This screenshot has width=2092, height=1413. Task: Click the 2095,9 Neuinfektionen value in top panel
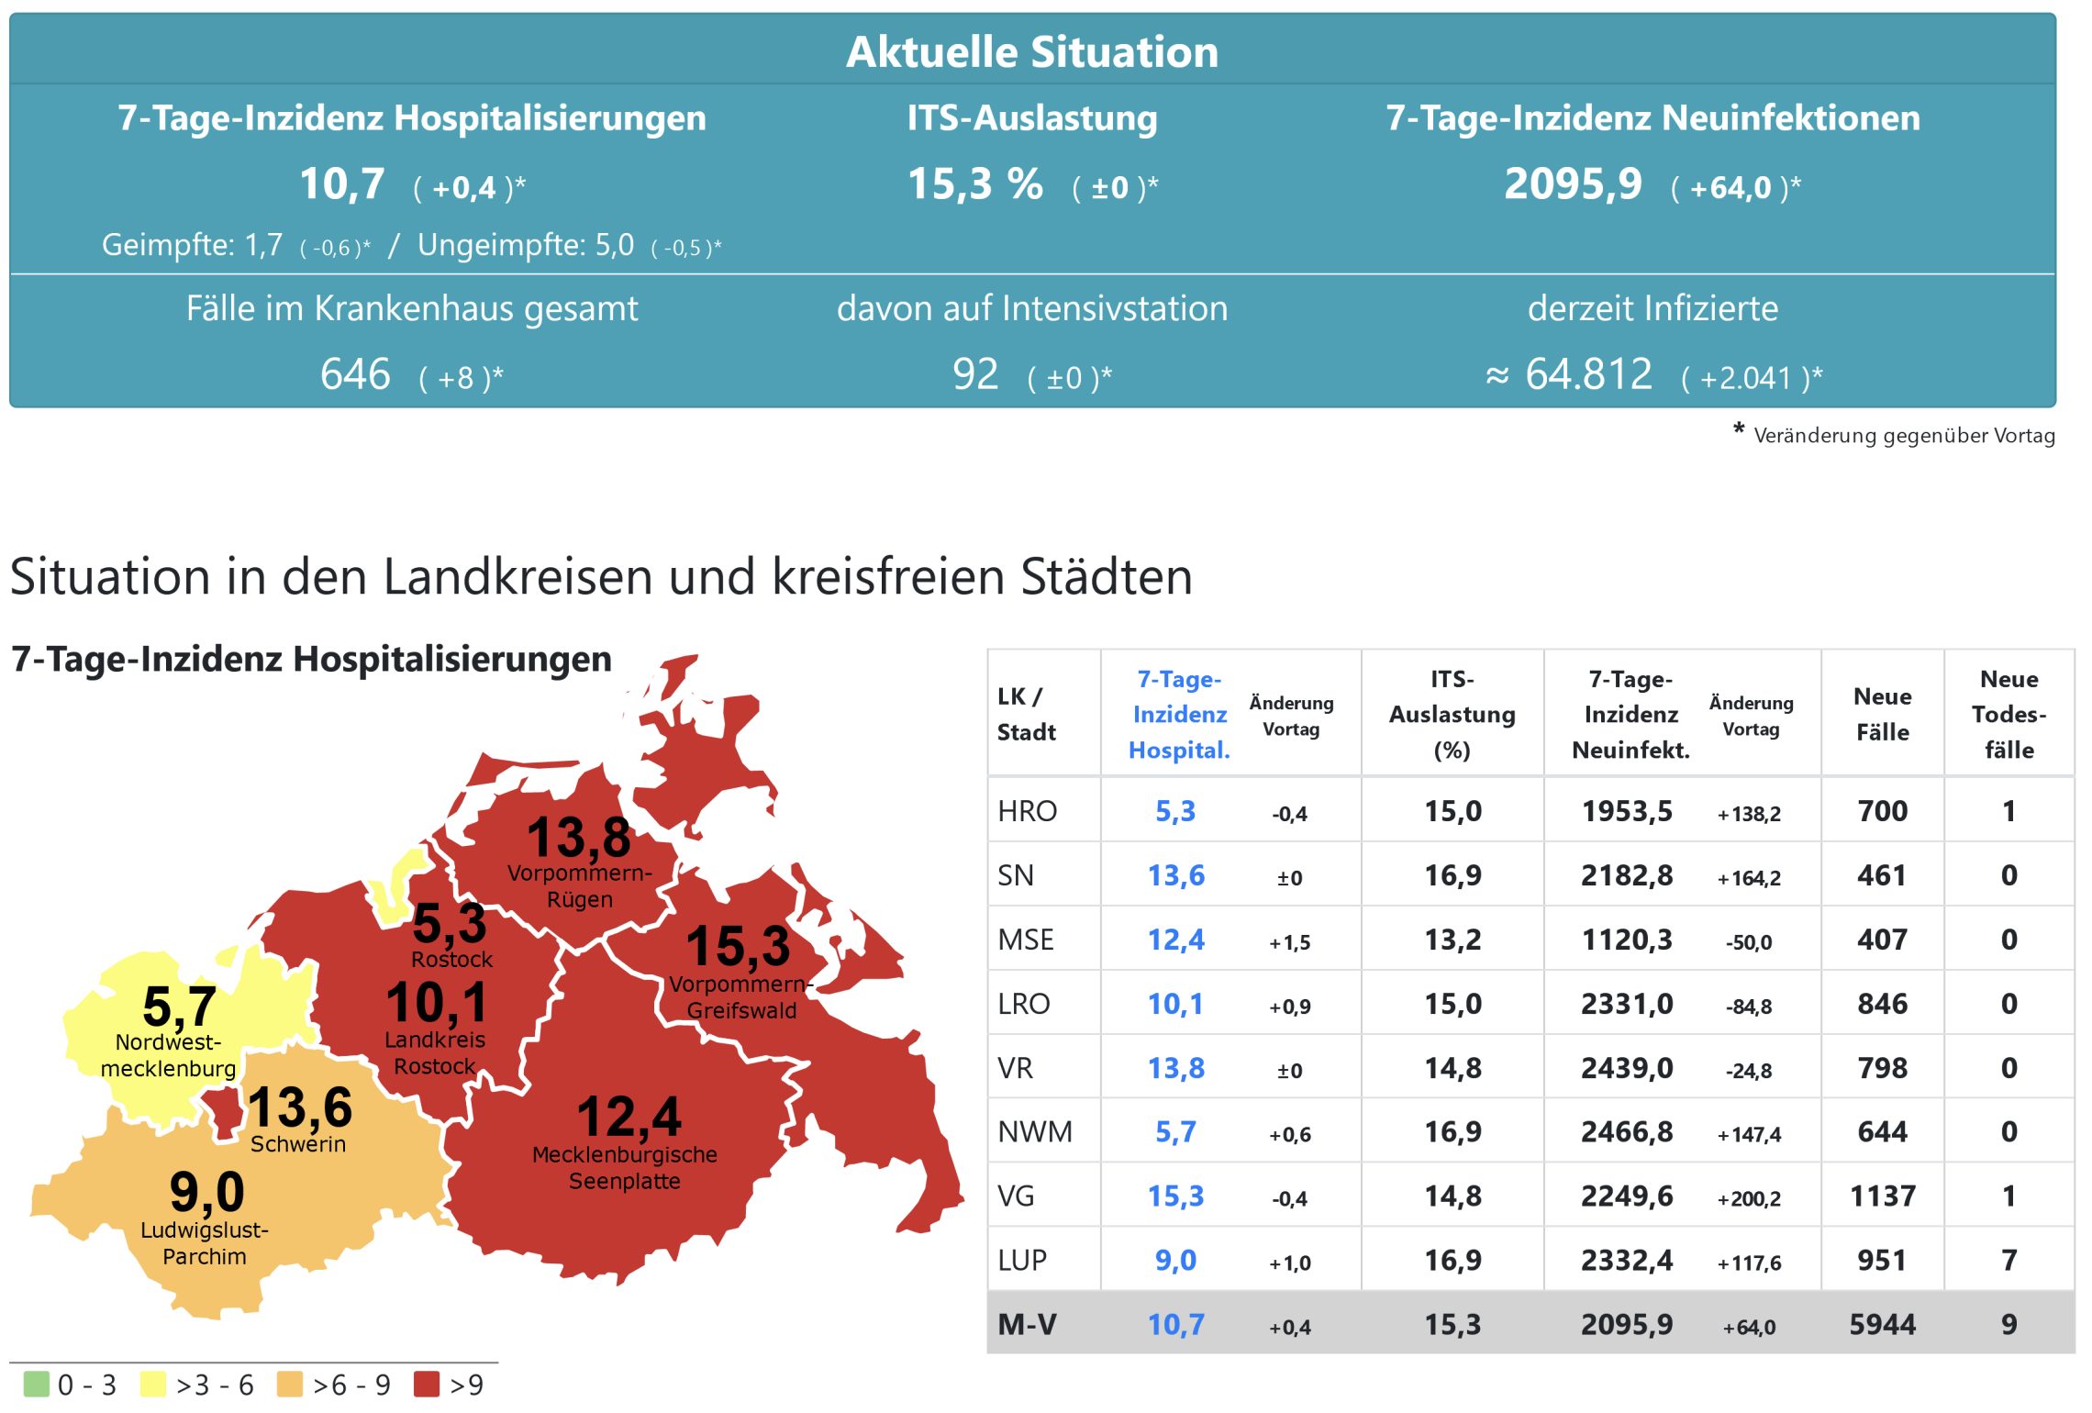(x=1573, y=184)
